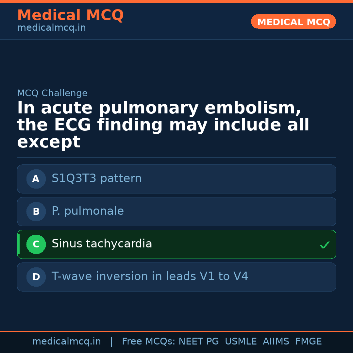Image resolution: width=353 pixels, height=353 pixels.
Task: Click USMLE in the footer
Action: click(x=241, y=342)
